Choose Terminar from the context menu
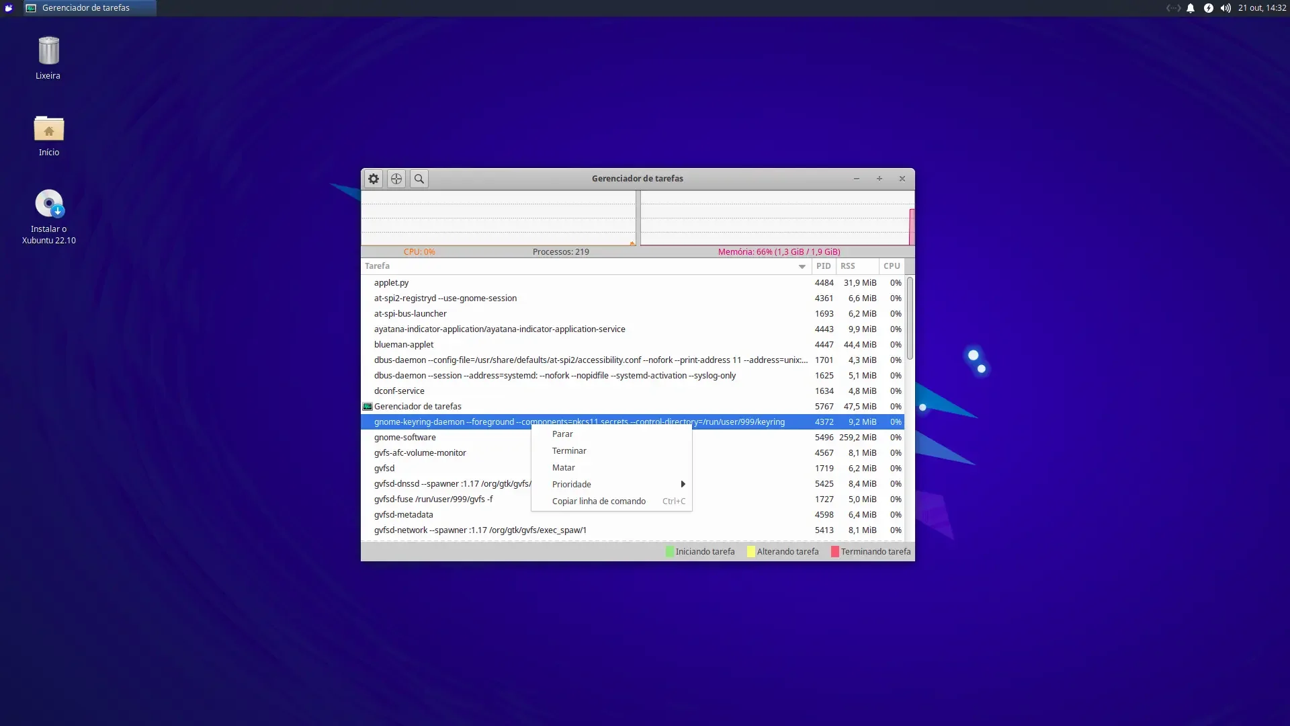1290x726 pixels. pos(611,451)
